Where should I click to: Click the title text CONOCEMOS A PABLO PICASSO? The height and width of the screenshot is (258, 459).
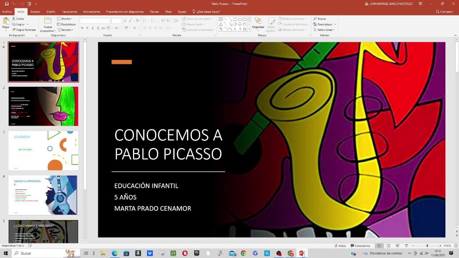pyautogui.click(x=168, y=144)
